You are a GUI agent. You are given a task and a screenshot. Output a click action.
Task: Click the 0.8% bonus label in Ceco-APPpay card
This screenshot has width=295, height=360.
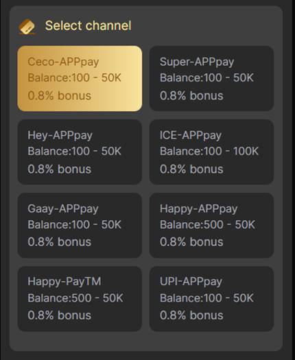click(59, 95)
